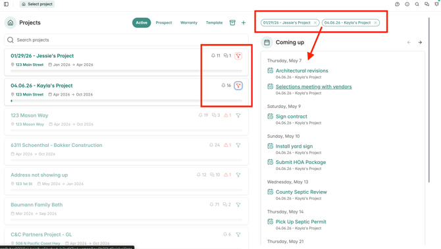Open the C&C Partners Project - GL
Viewport: 441px width, 249px height.
coord(41,235)
